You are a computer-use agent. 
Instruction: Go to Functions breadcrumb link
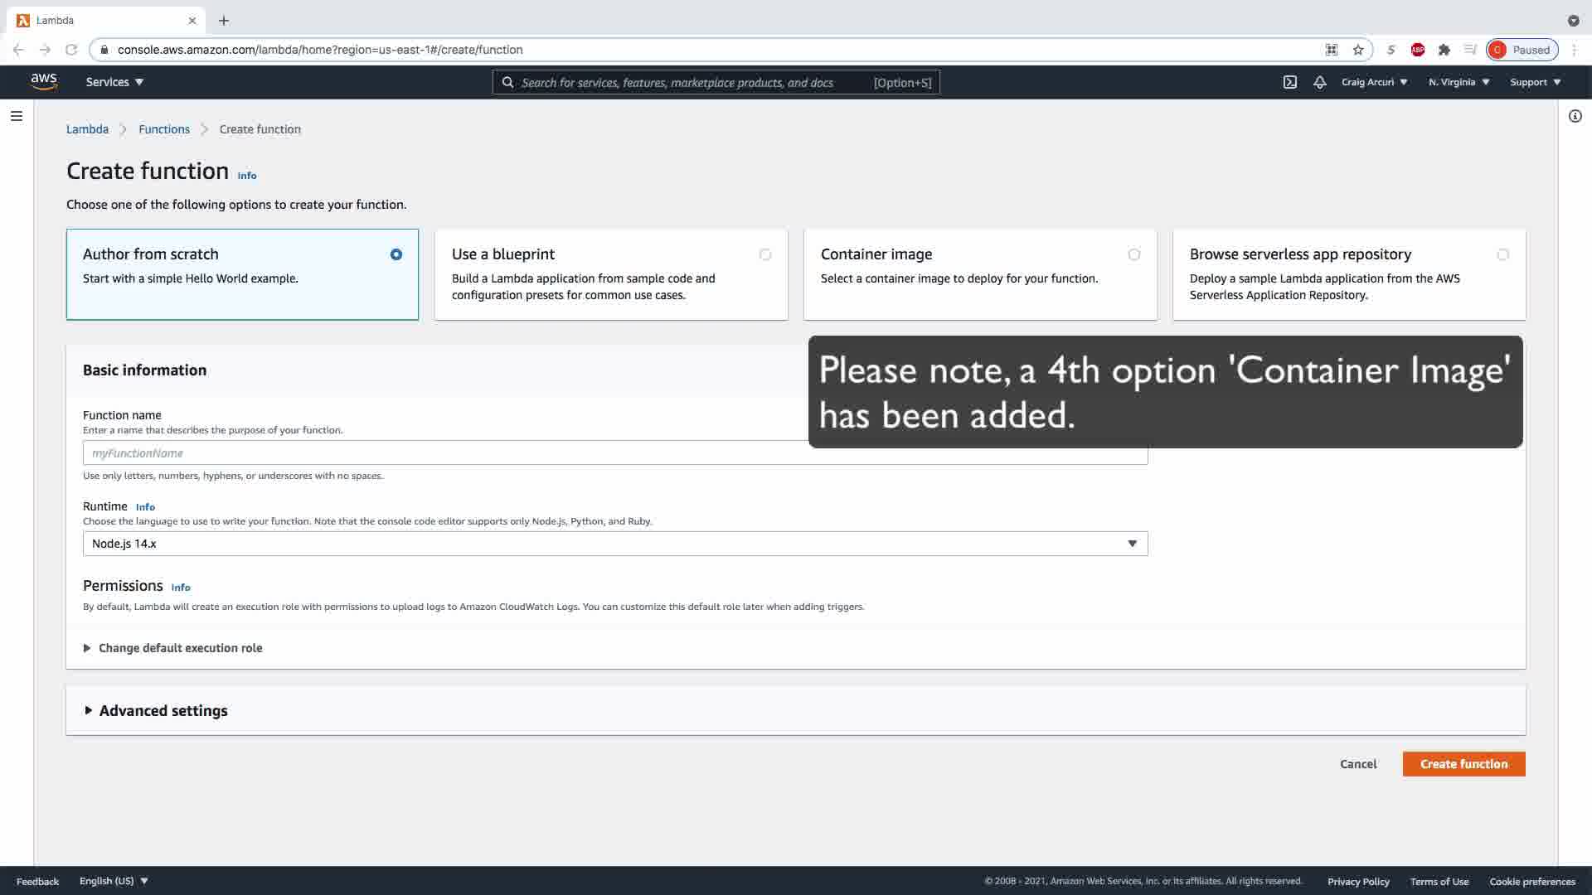click(x=164, y=129)
